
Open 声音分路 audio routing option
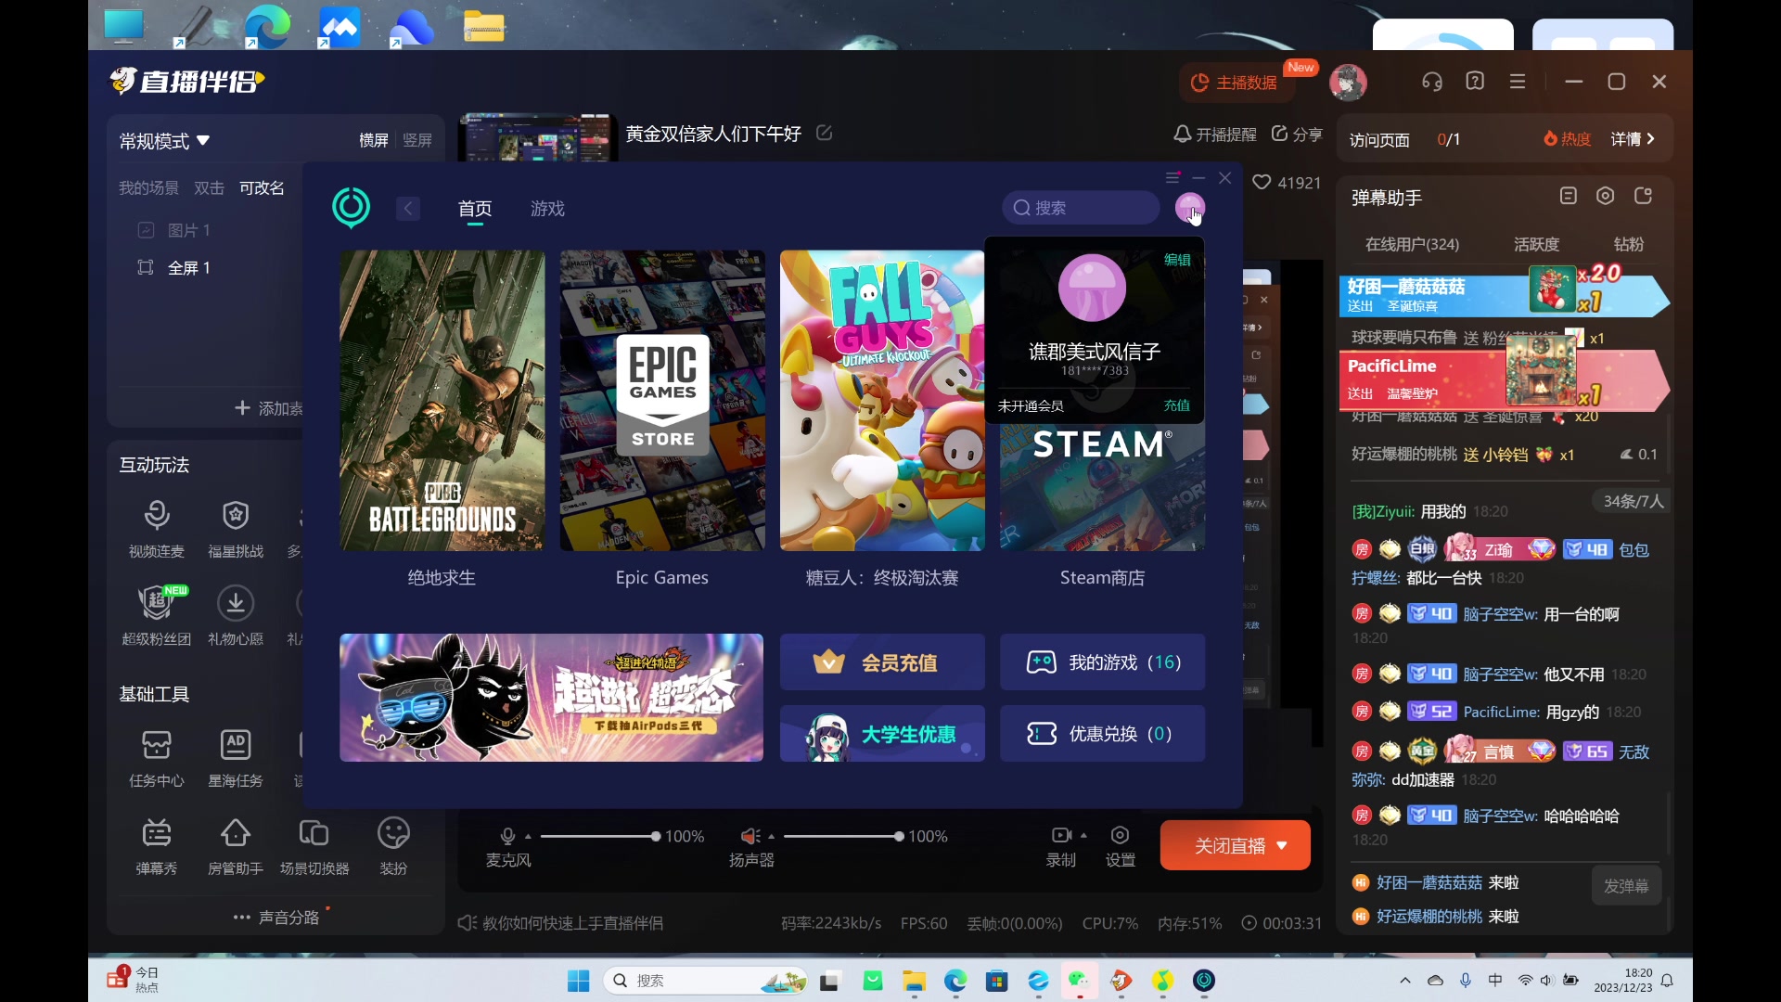(276, 918)
